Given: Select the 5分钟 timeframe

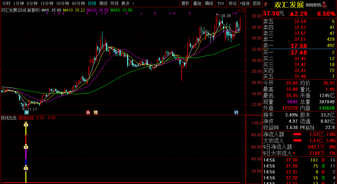Looking at the screenshot, I should [x=32, y=3].
